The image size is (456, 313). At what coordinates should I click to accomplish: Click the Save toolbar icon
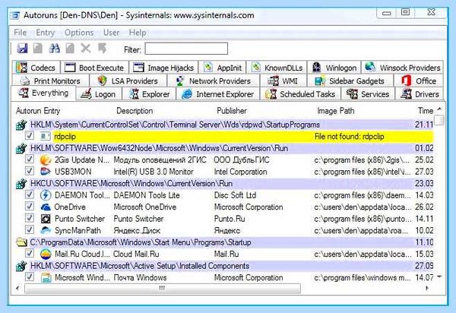pos(22,48)
